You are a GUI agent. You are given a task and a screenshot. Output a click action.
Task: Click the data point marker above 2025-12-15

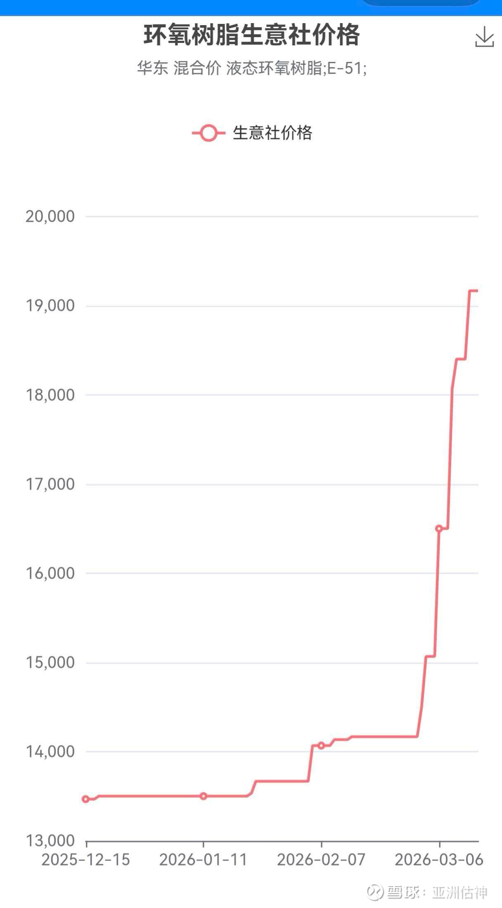(86, 799)
